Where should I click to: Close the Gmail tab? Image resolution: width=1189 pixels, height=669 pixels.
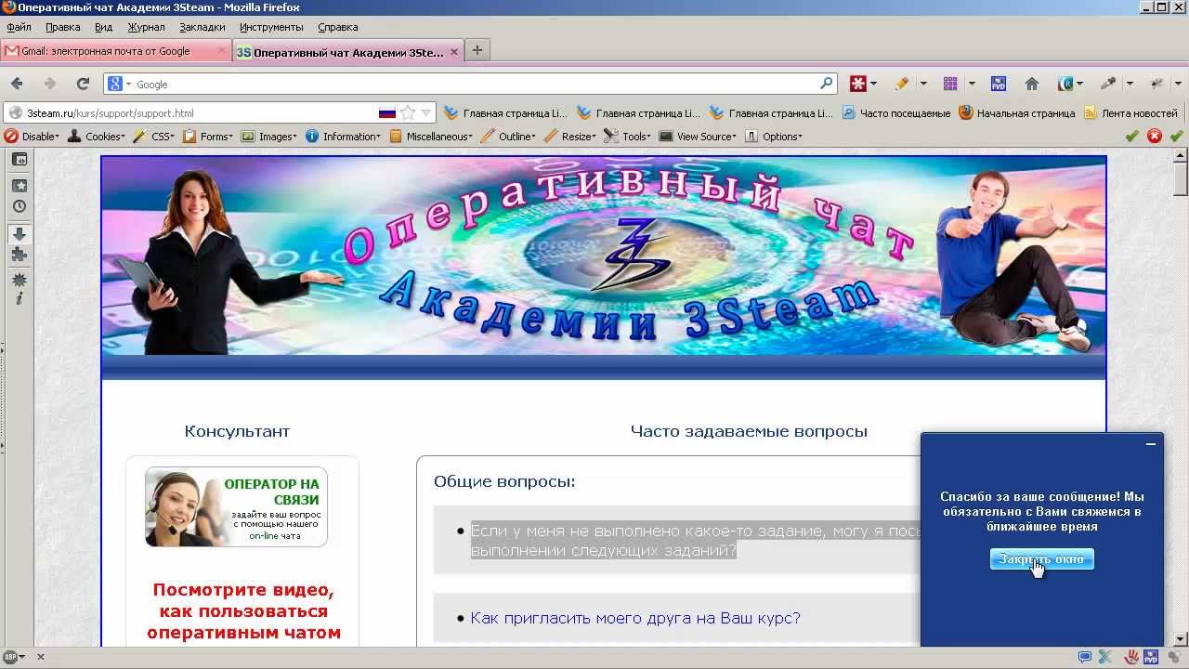click(x=221, y=51)
